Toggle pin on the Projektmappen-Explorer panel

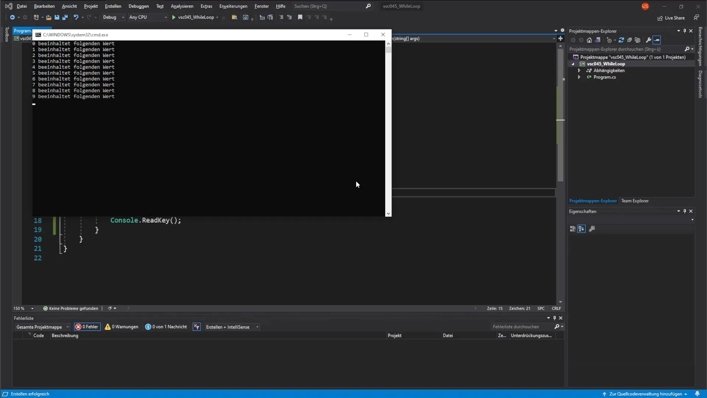[685, 31]
